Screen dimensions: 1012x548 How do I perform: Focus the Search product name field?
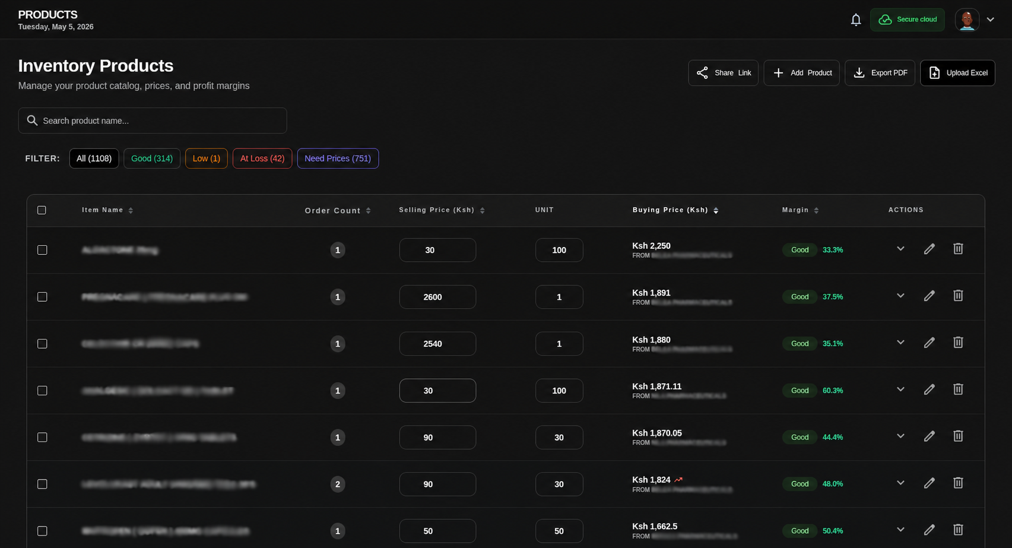(153, 121)
